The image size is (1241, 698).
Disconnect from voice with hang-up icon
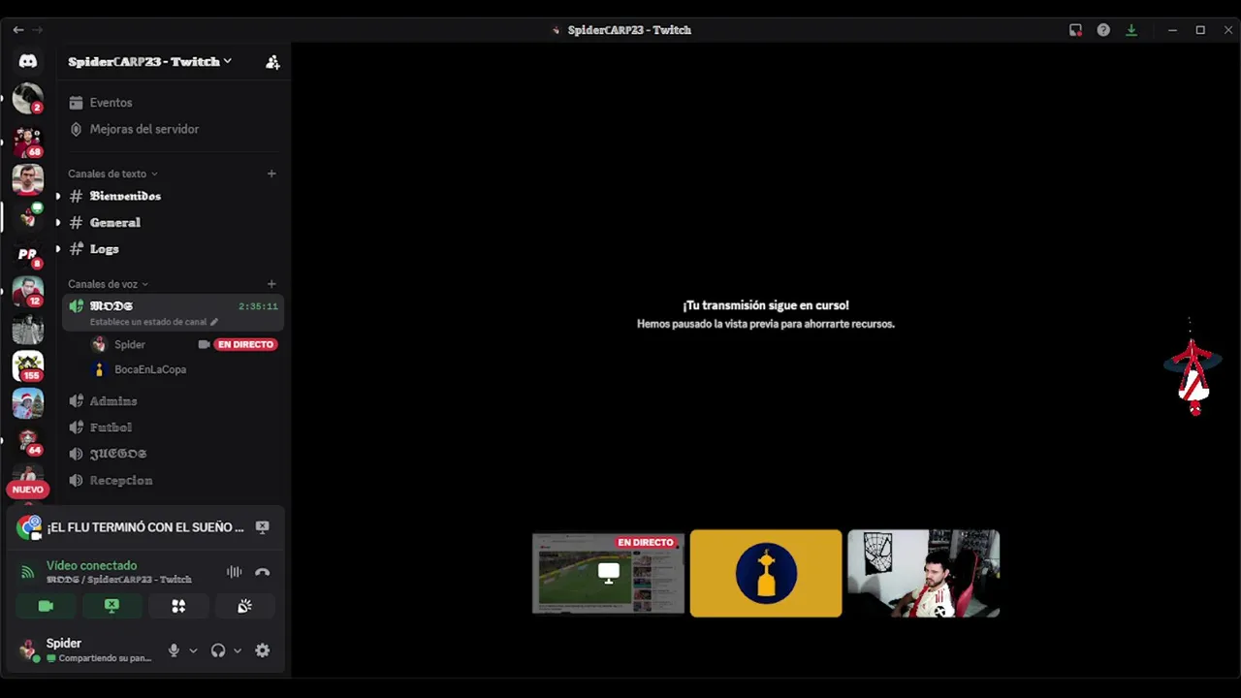pyautogui.click(x=262, y=572)
